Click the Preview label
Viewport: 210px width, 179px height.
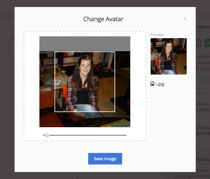click(157, 35)
